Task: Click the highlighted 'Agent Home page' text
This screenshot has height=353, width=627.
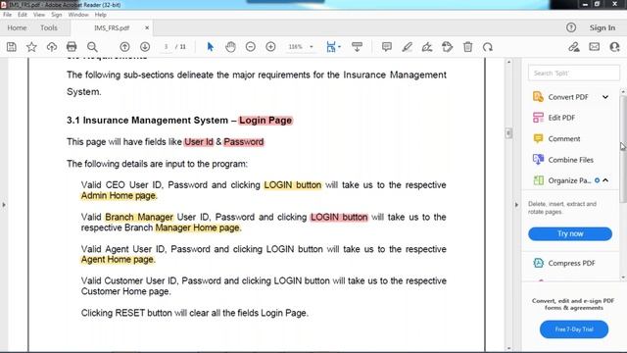Action: pyautogui.click(x=118, y=259)
